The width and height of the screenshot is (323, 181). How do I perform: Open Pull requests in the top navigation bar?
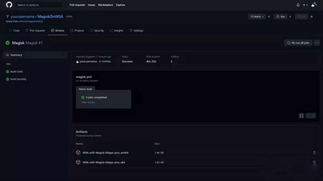point(77,5)
